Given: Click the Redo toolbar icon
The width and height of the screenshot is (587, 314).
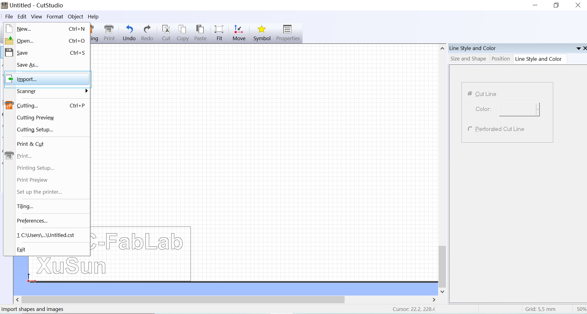Looking at the screenshot, I should click(x=147, y=33).
